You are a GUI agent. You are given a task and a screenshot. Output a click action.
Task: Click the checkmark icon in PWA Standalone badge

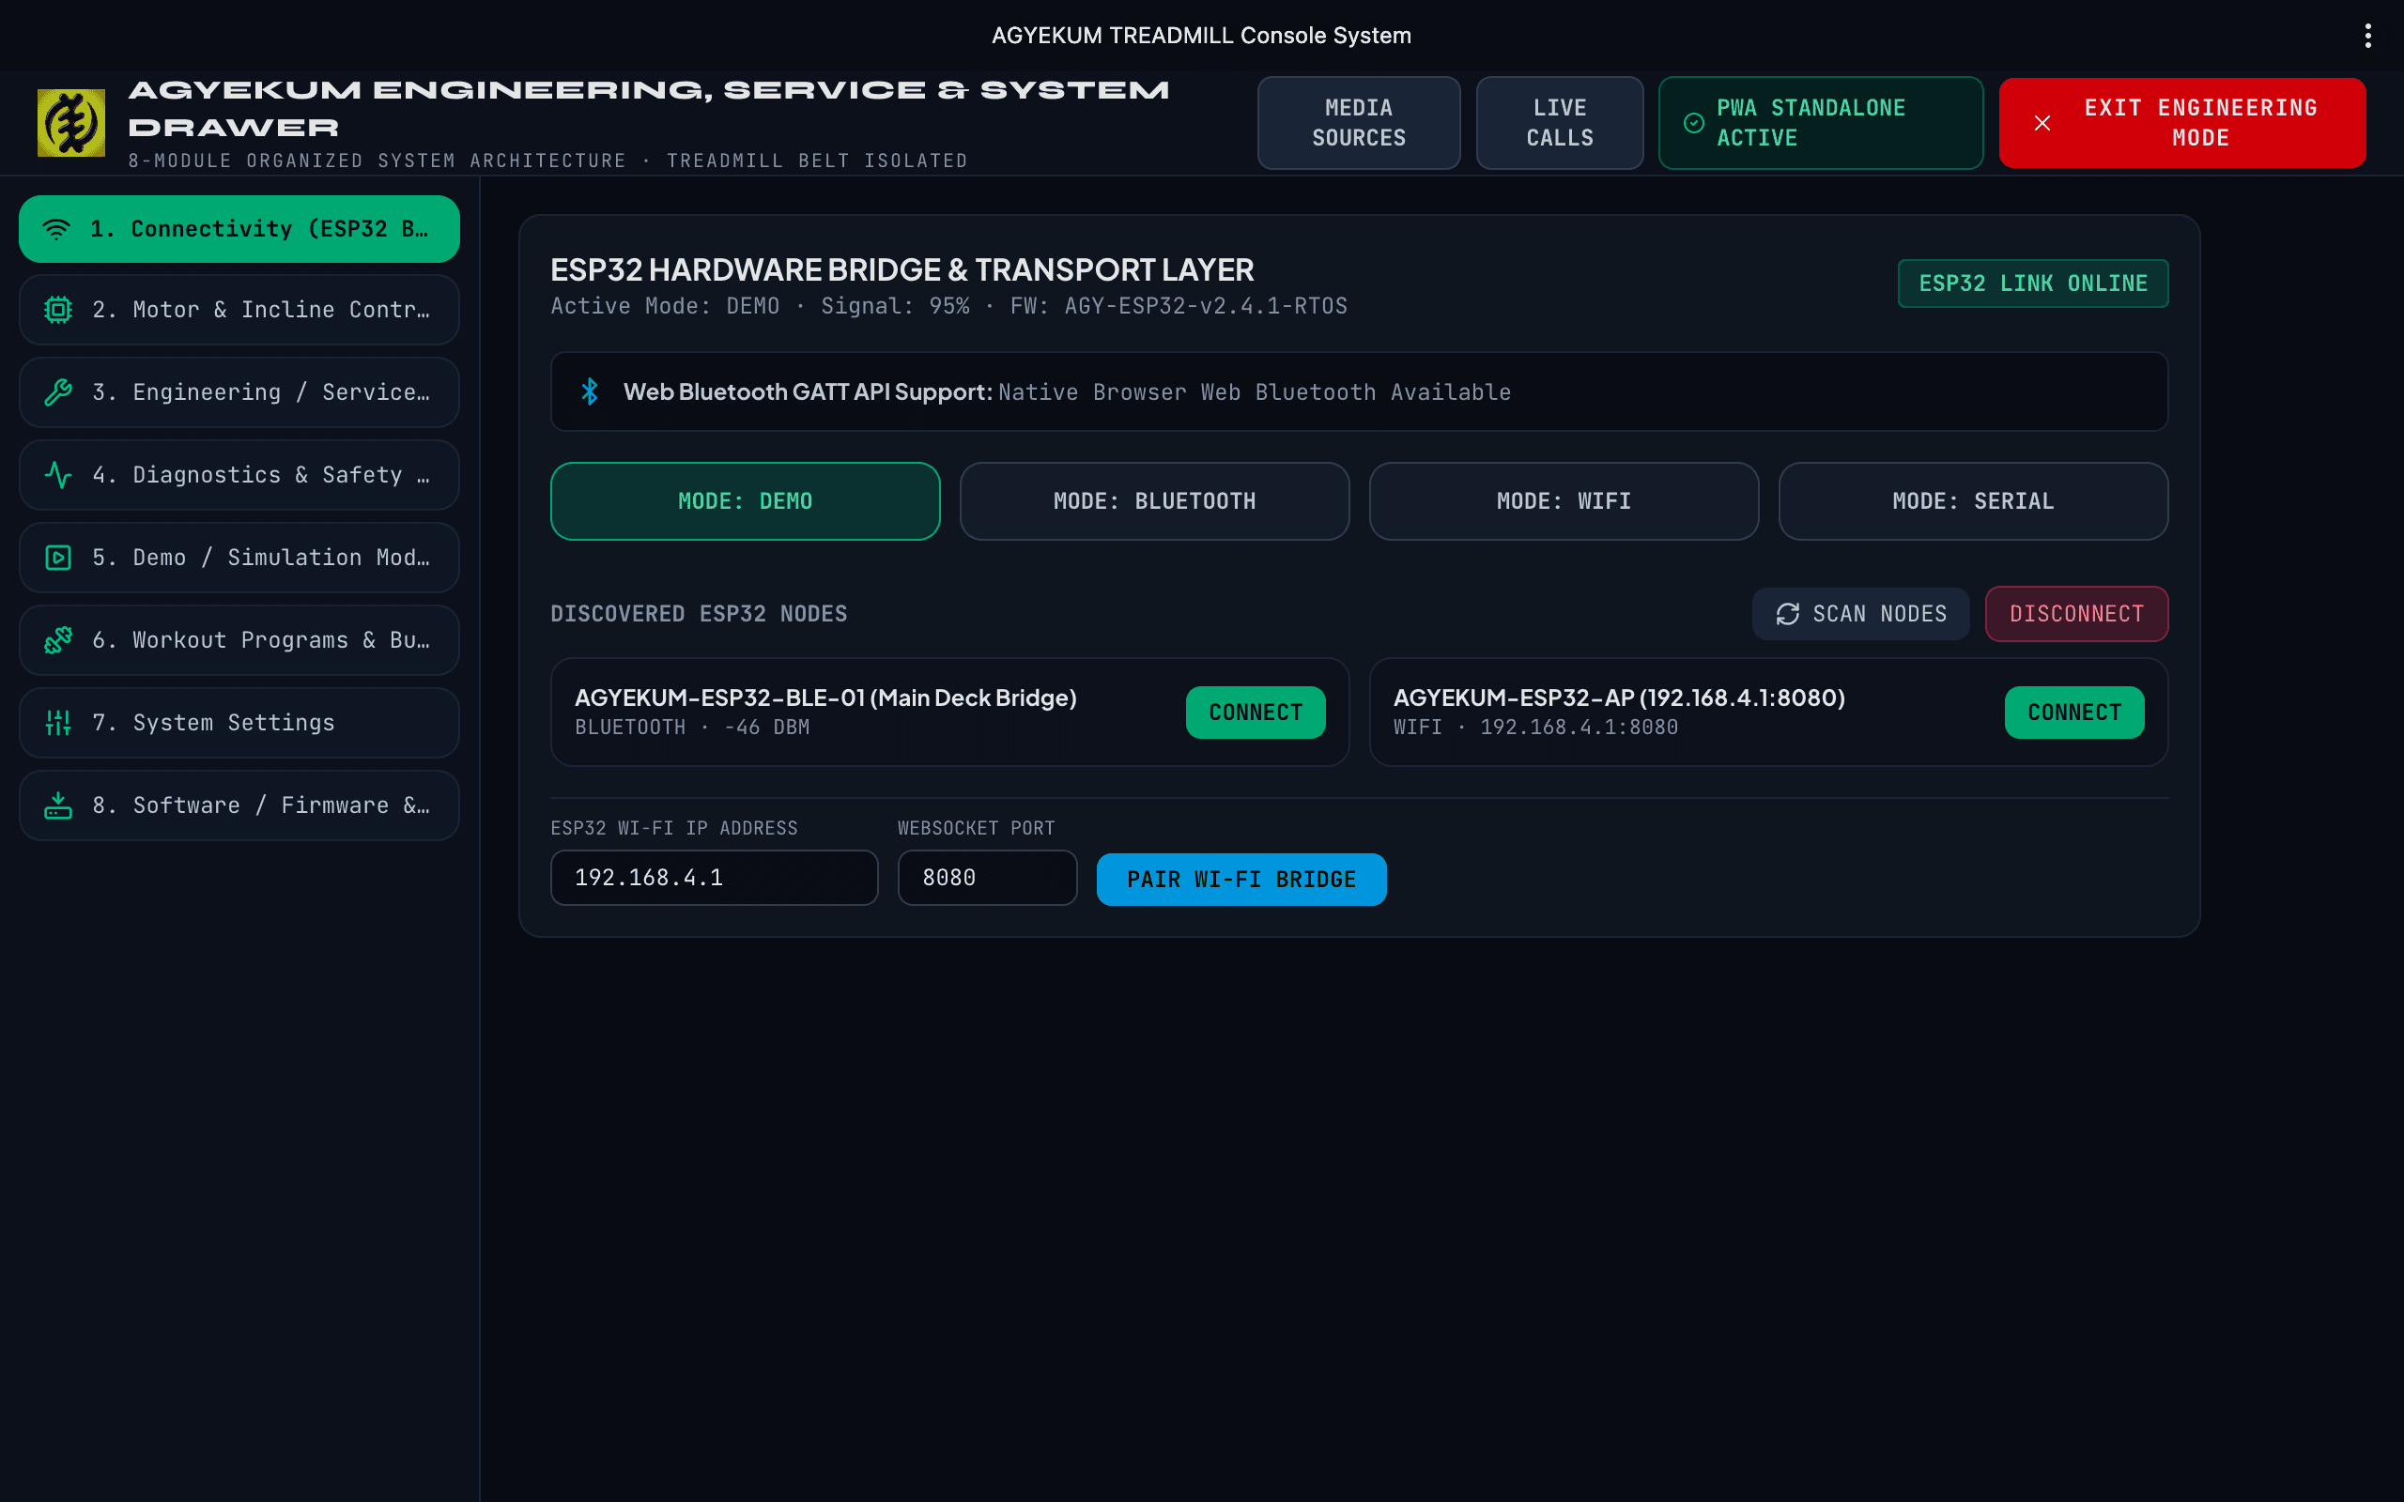pos(1694,123)
